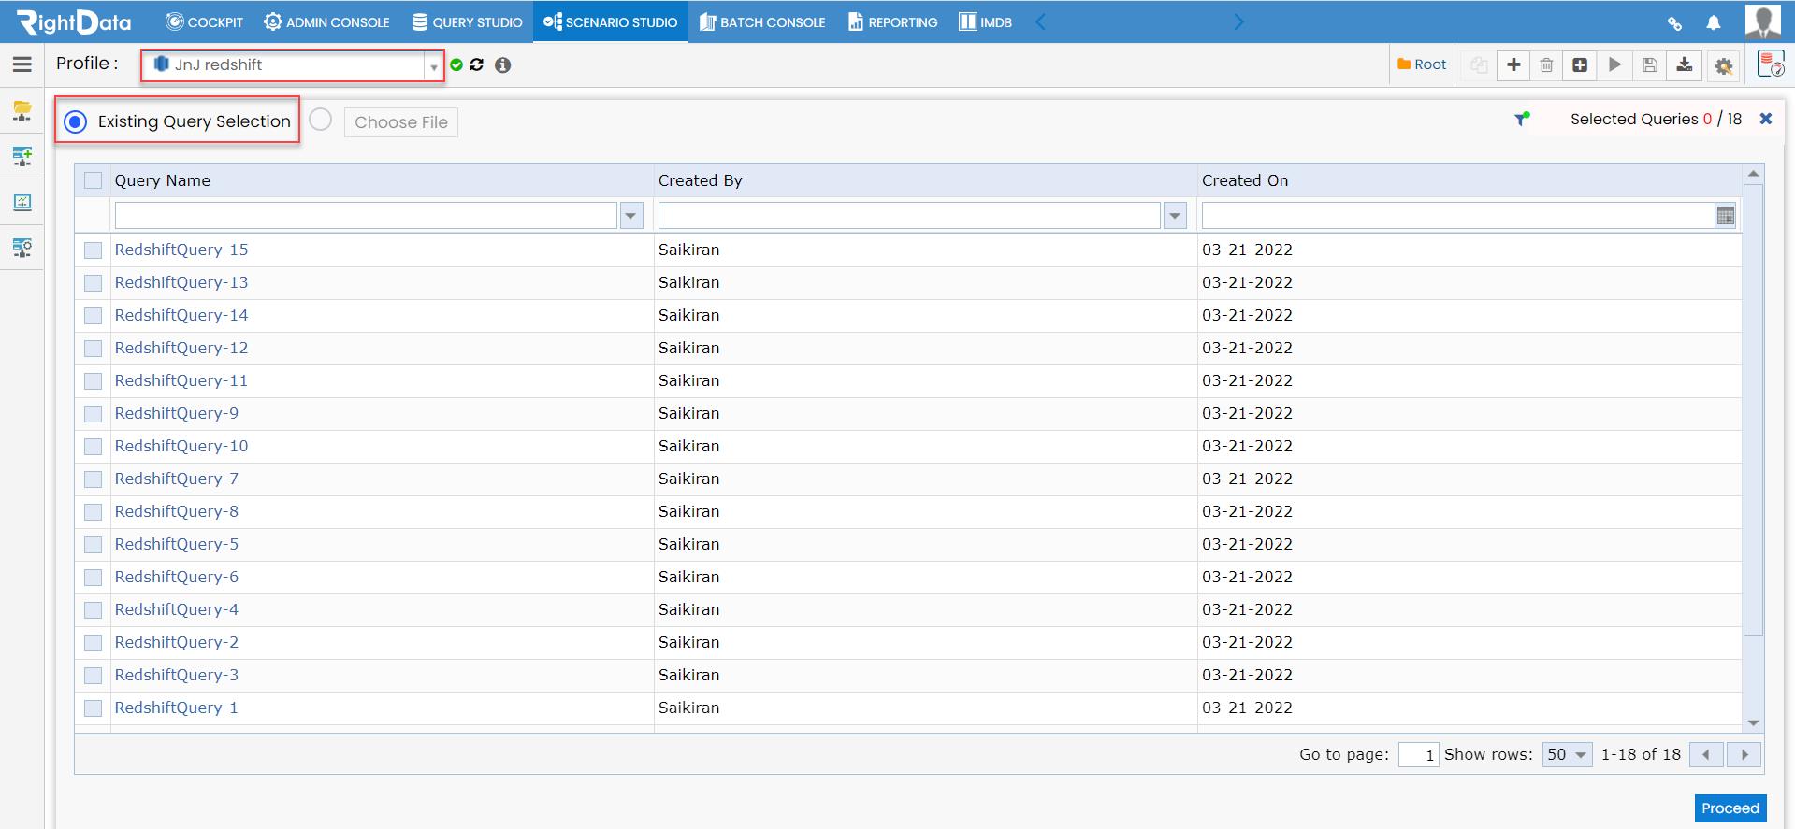
Task: Open the profile info icon
Action: 503,64
